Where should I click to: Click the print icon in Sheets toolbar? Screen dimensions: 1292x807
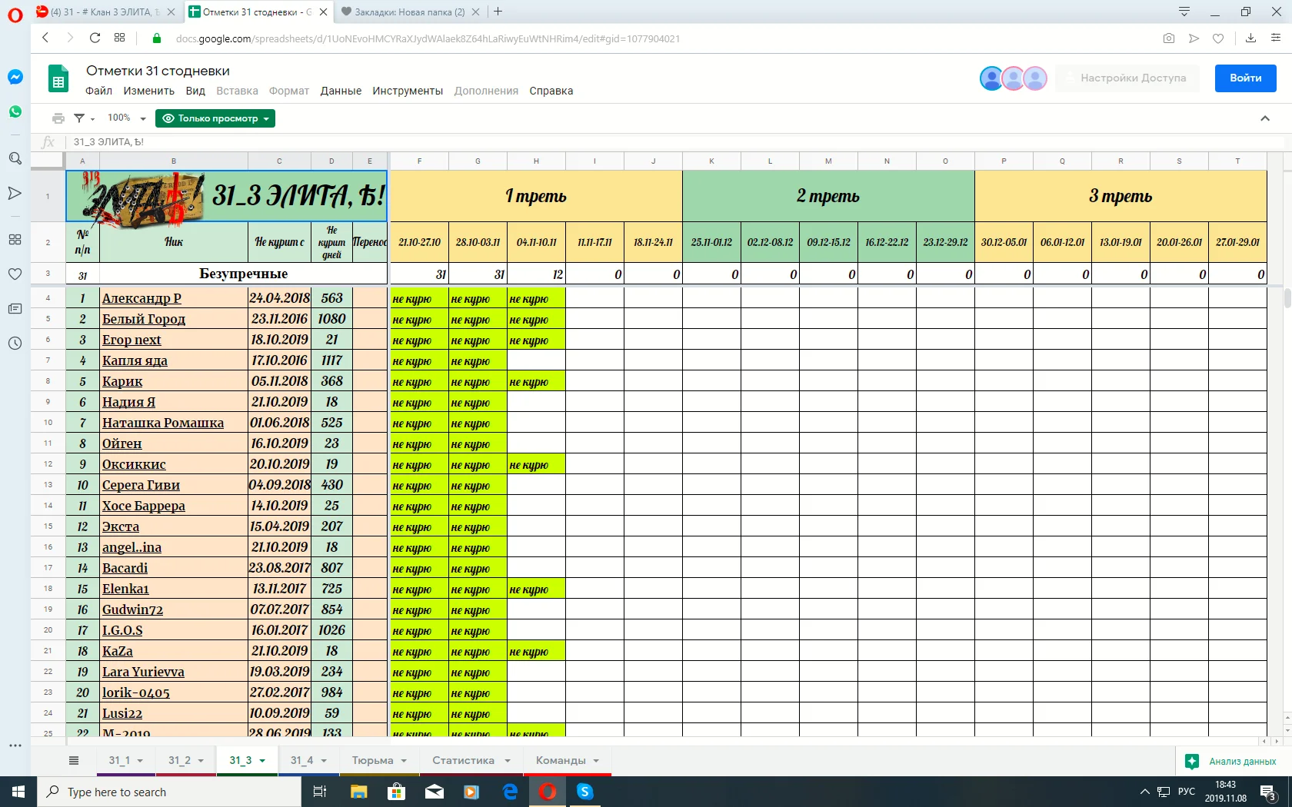pyautogui.click(x=58, y=118)
